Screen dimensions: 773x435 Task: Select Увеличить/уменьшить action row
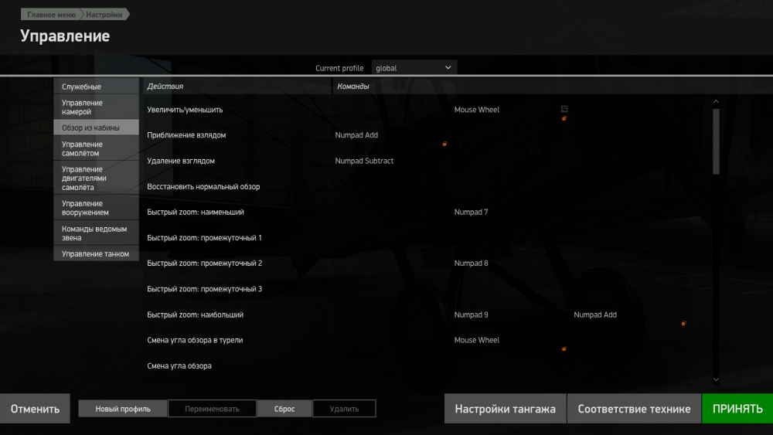point(185,110)
